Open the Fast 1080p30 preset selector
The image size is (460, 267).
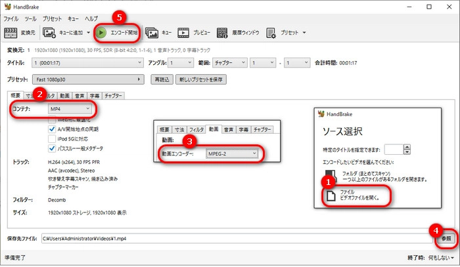click(88, 79)
